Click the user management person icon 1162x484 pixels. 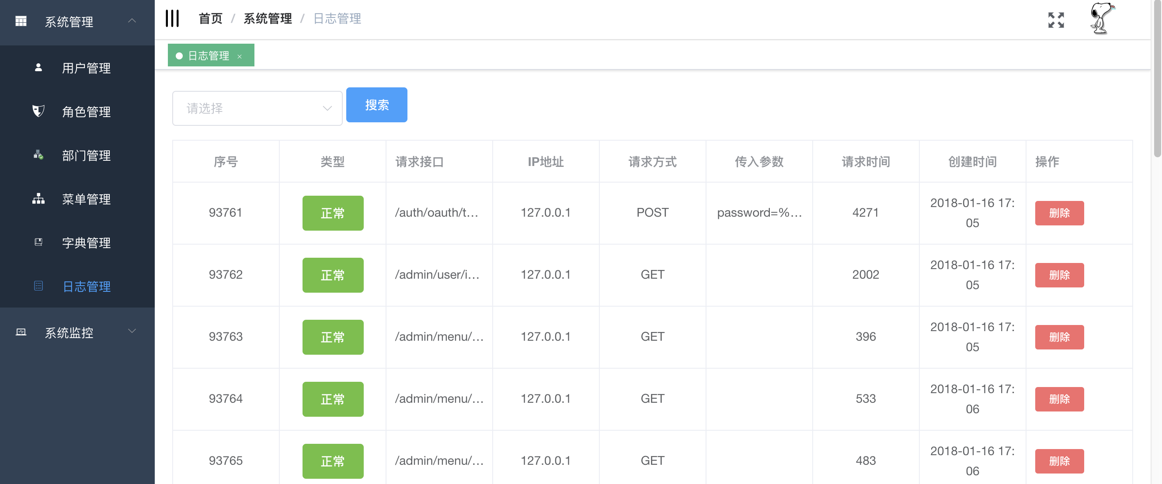(x=38, y=68)
